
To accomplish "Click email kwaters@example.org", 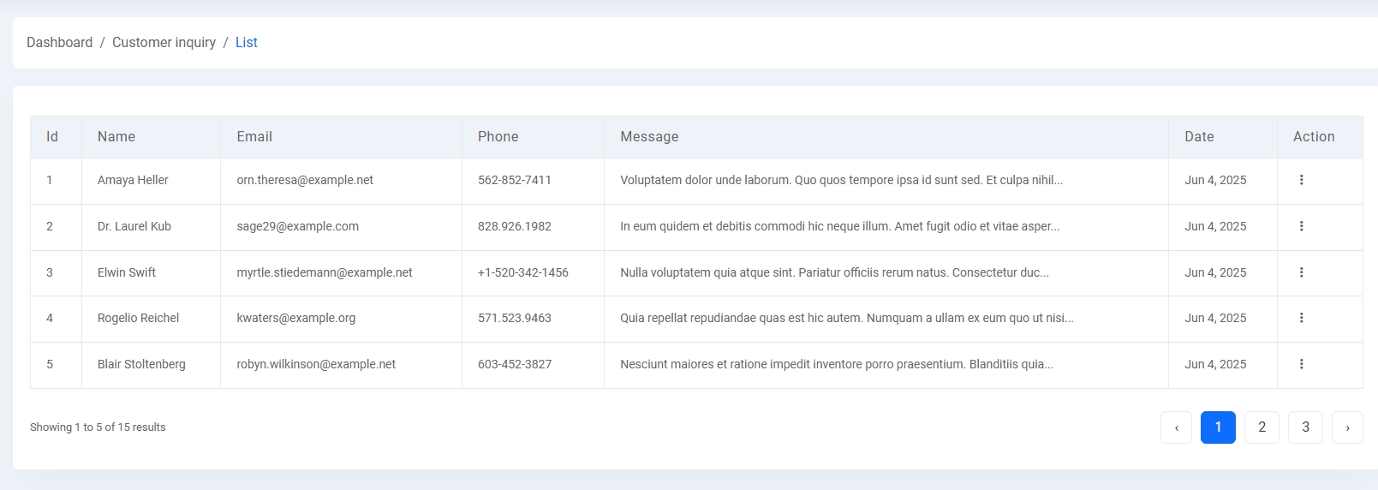I will click(x=296, y=318).
